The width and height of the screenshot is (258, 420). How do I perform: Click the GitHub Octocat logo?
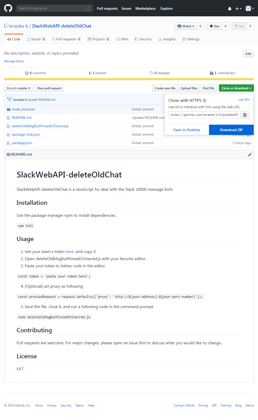[8, 8]
